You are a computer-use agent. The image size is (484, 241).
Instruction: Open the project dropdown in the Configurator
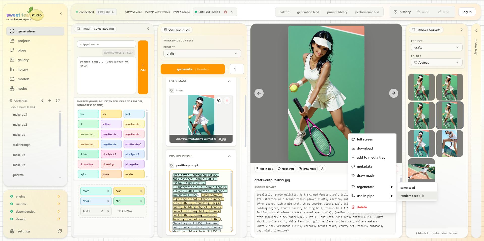202,53
